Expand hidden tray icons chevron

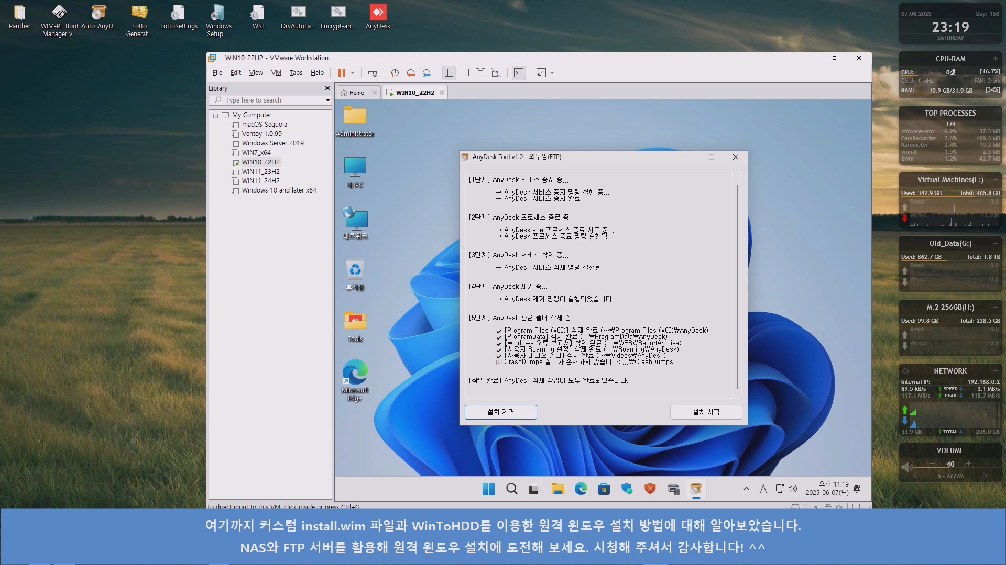pos(747,489)
